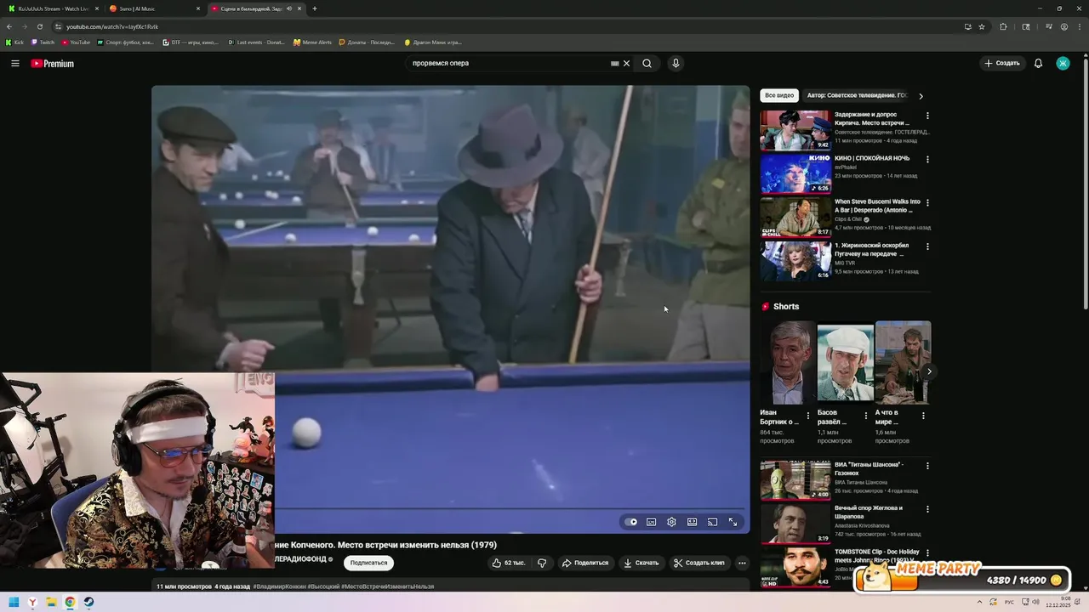Image resolution: width=1089 pixels, height=612 pixels.
Task: Open options for Жириновский оскорбил video
Action: click(x=927, y=246)
